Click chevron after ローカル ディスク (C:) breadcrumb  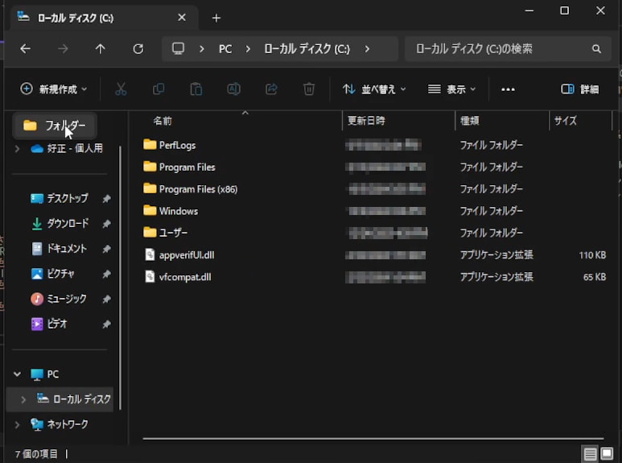tap(367, 49)
